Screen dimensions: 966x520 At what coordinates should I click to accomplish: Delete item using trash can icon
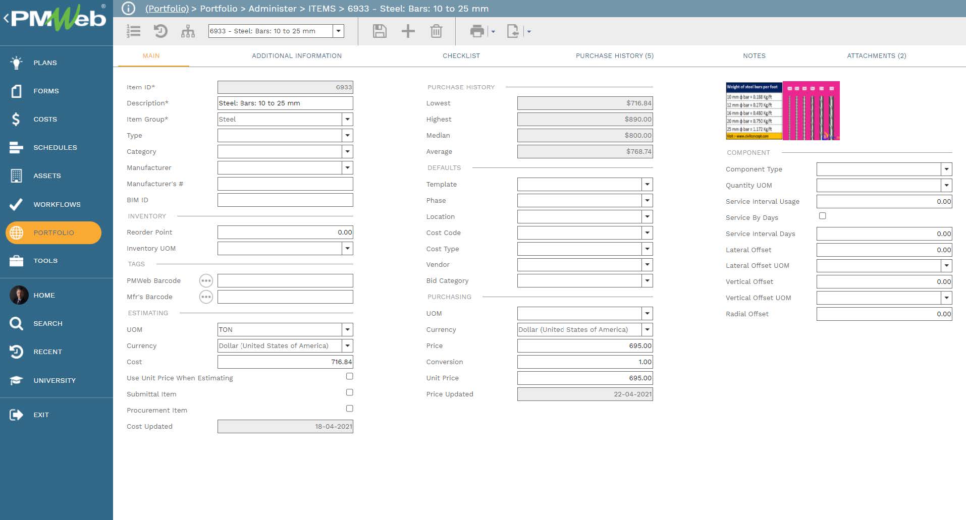436,31
